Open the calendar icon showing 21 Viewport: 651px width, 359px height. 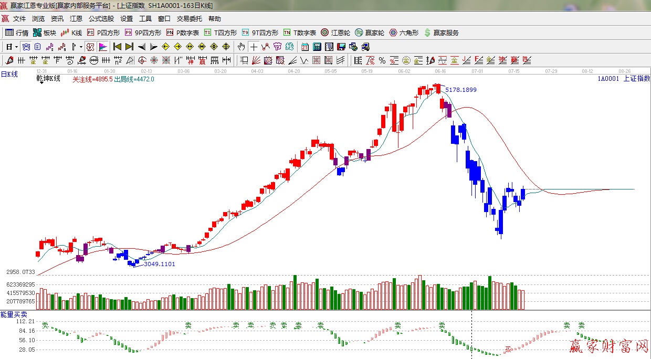(x=304, y=47)
